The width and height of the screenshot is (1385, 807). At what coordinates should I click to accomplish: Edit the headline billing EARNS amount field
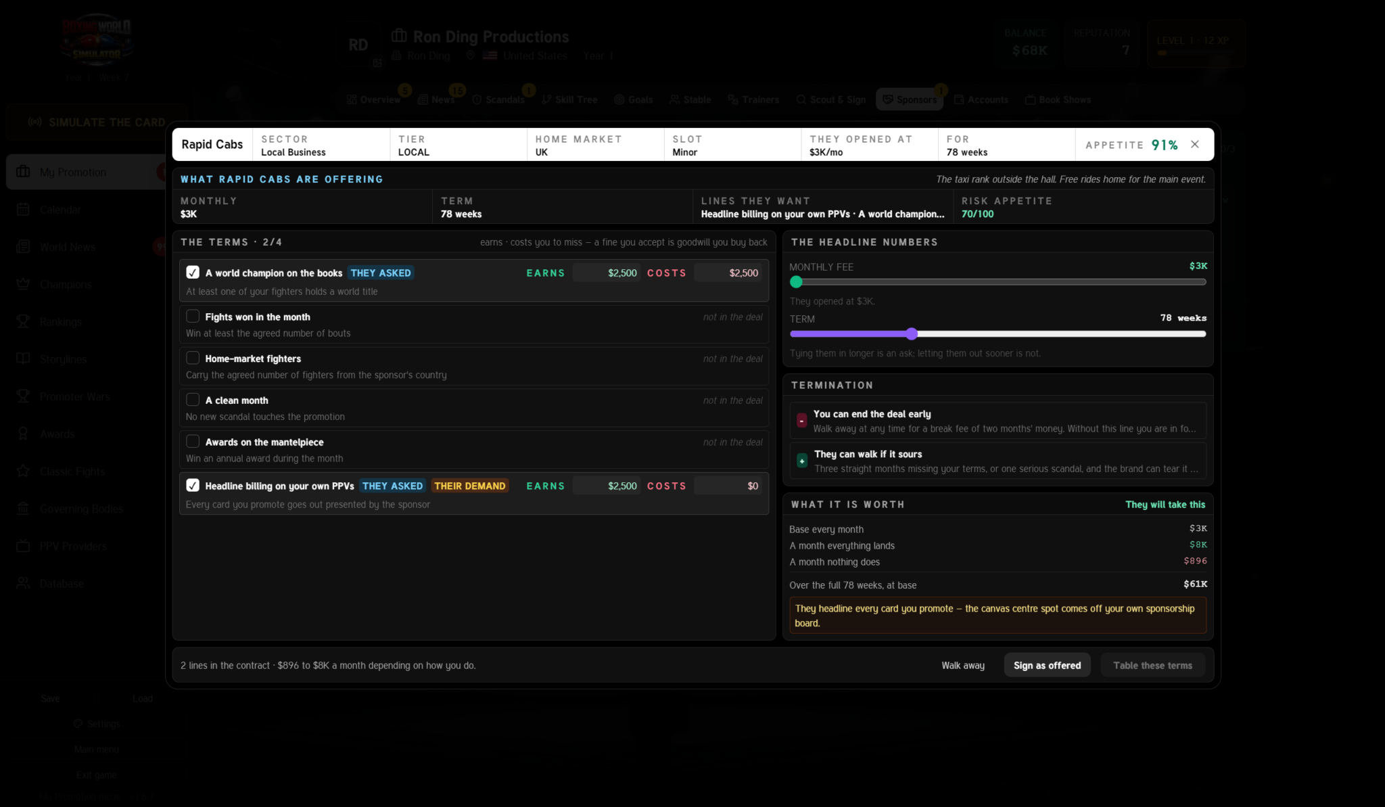pos(607,486)
